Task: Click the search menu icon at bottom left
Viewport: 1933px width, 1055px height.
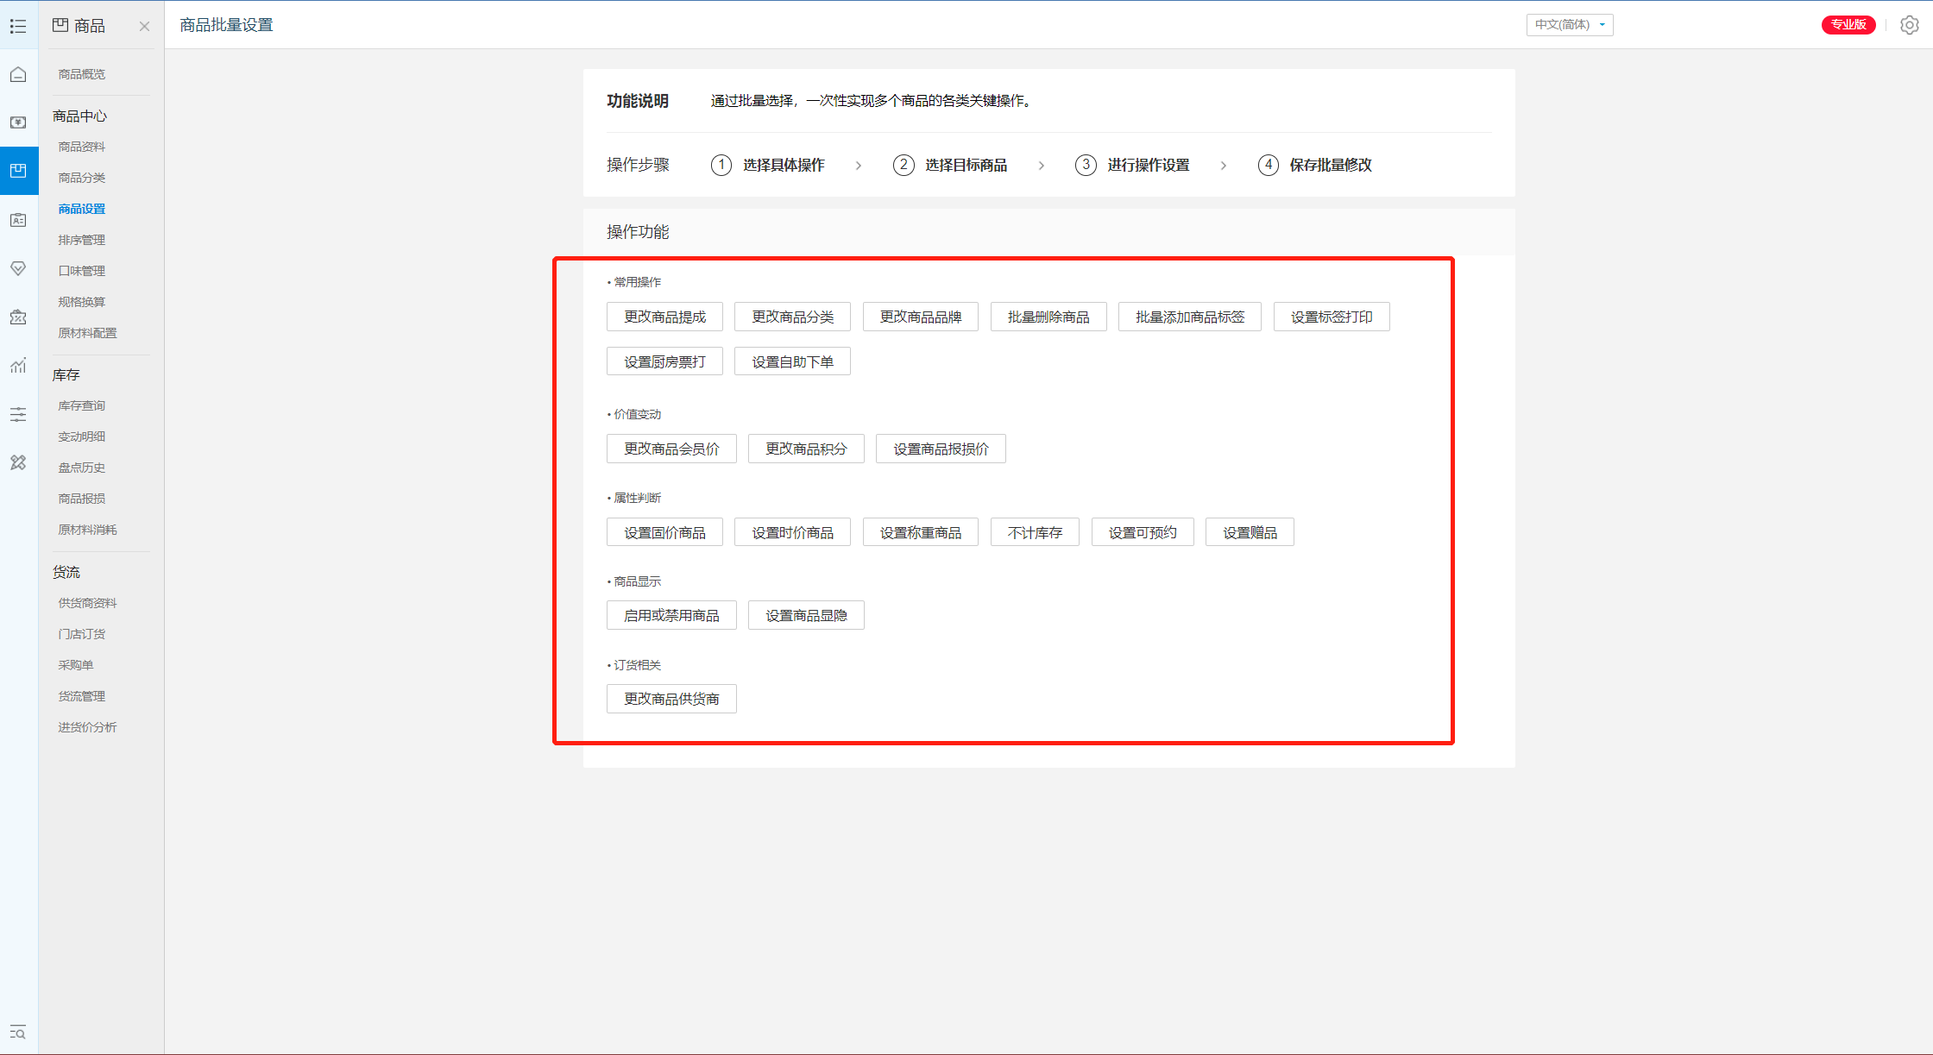Action: pyautogui.click(x=18, y=1032)
